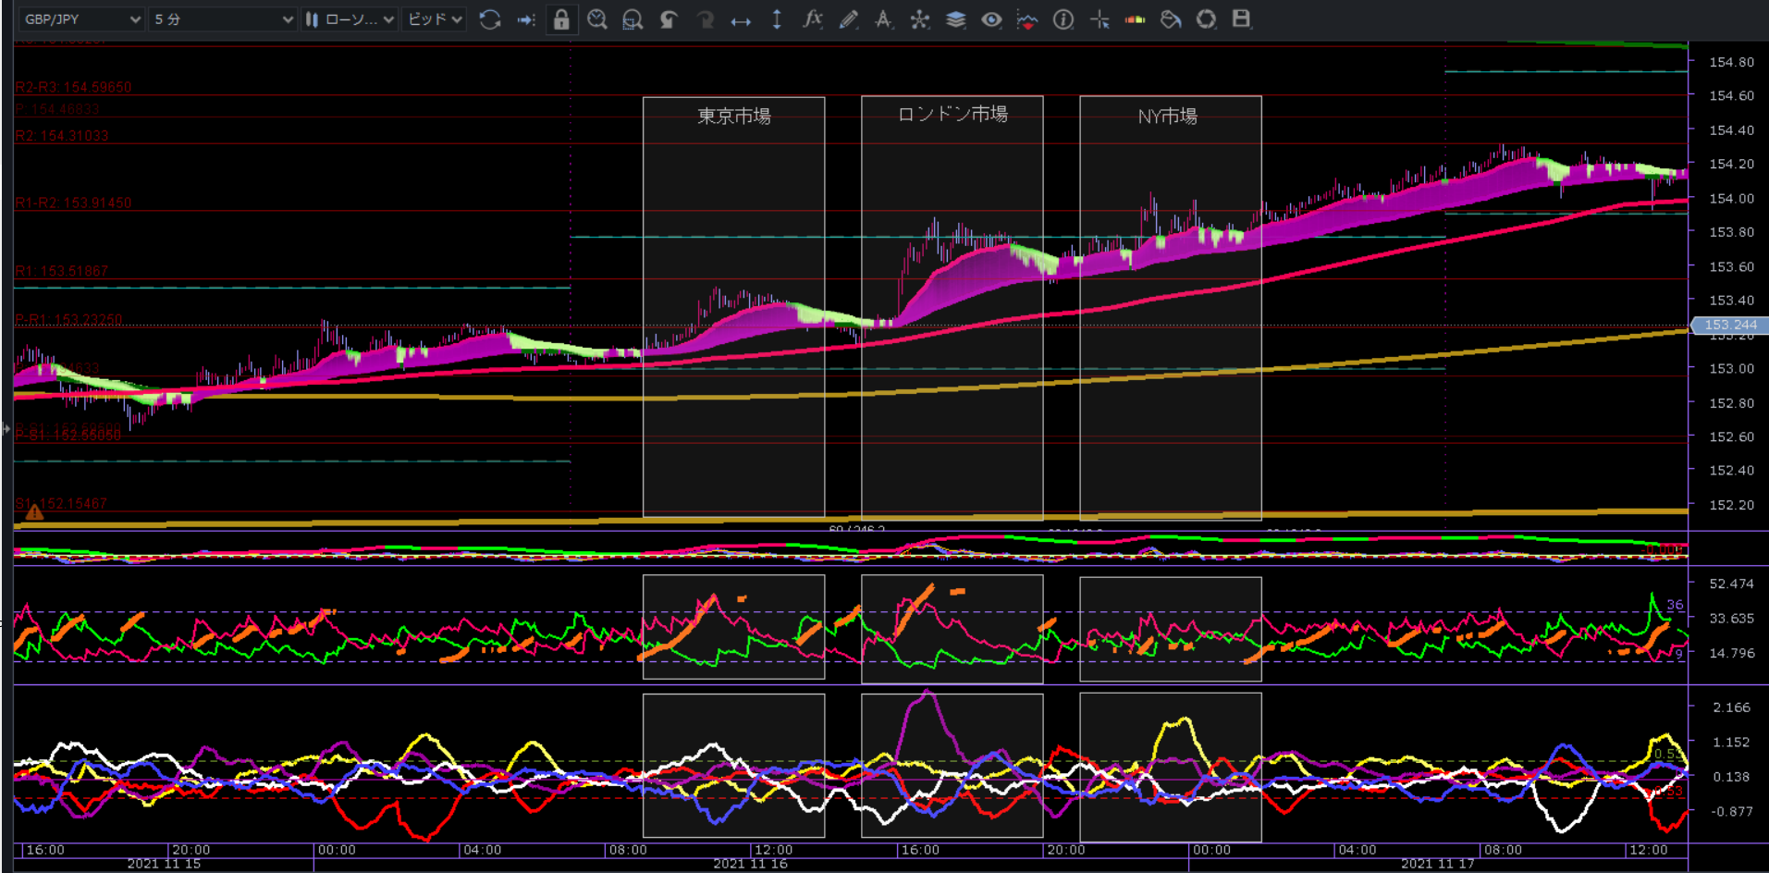Click the paint bucket theme icon
This screenshot has height=873, width=1769.
(1171, 19)
